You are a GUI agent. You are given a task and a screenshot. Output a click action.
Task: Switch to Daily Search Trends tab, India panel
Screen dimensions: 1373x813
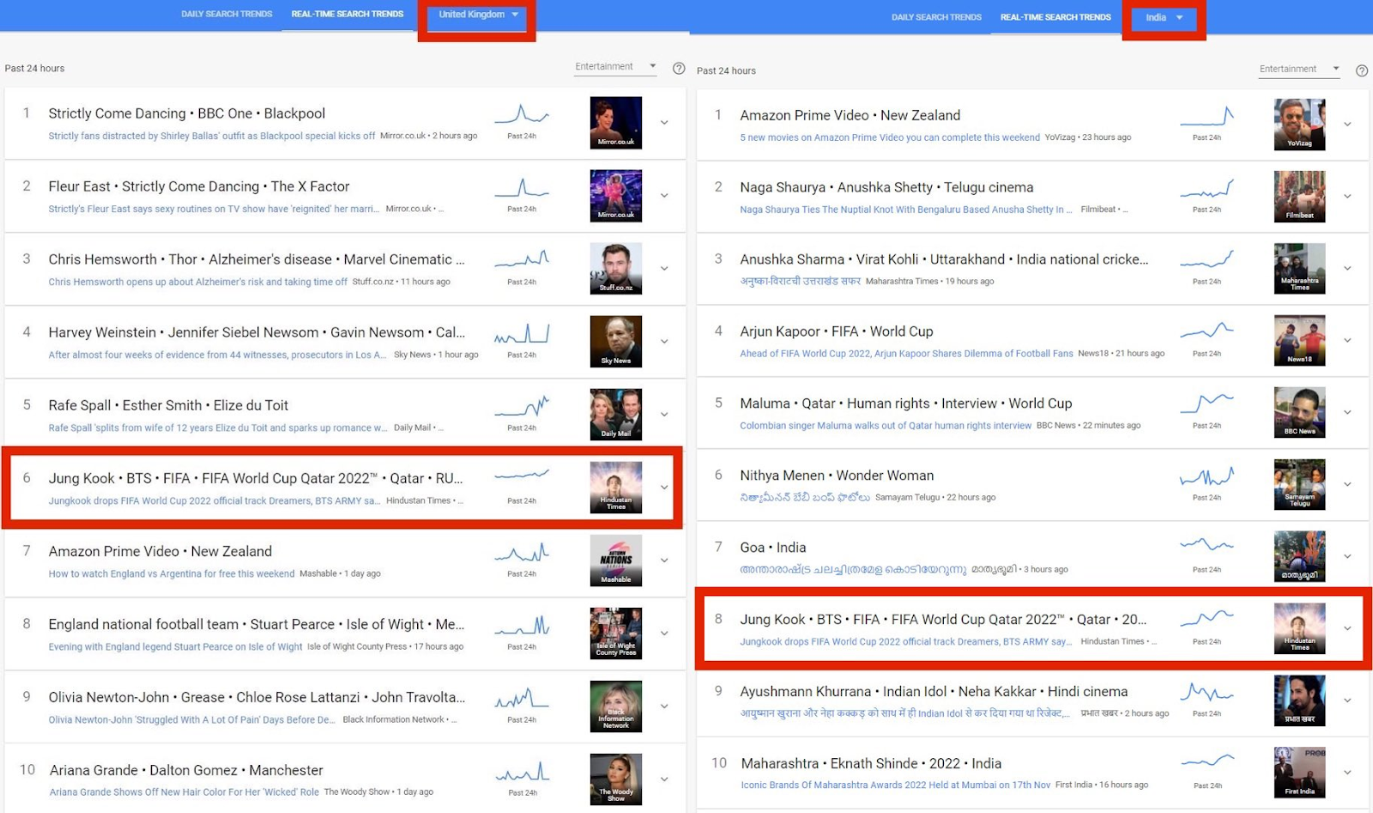pos(936,17)
